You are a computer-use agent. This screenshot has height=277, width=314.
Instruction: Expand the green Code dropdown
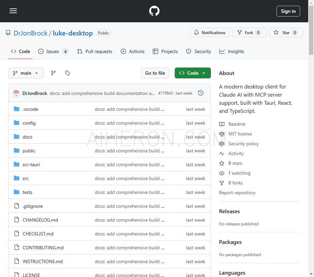(193, 73)
